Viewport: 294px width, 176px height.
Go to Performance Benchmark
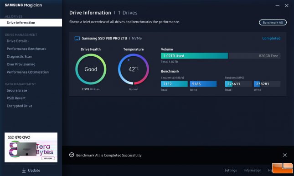point(26,49)
